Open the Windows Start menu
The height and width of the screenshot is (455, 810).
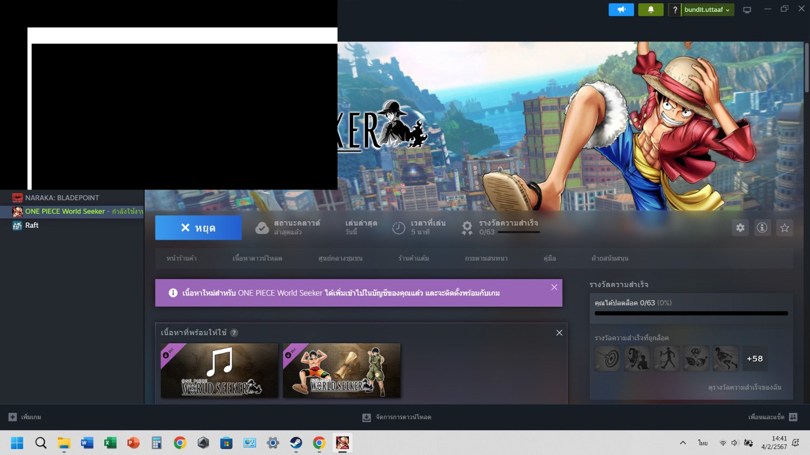point(17,443)
